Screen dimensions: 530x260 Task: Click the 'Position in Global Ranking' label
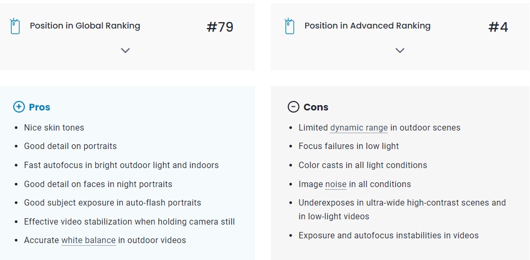pyautogui.click(x=85, y=26)
